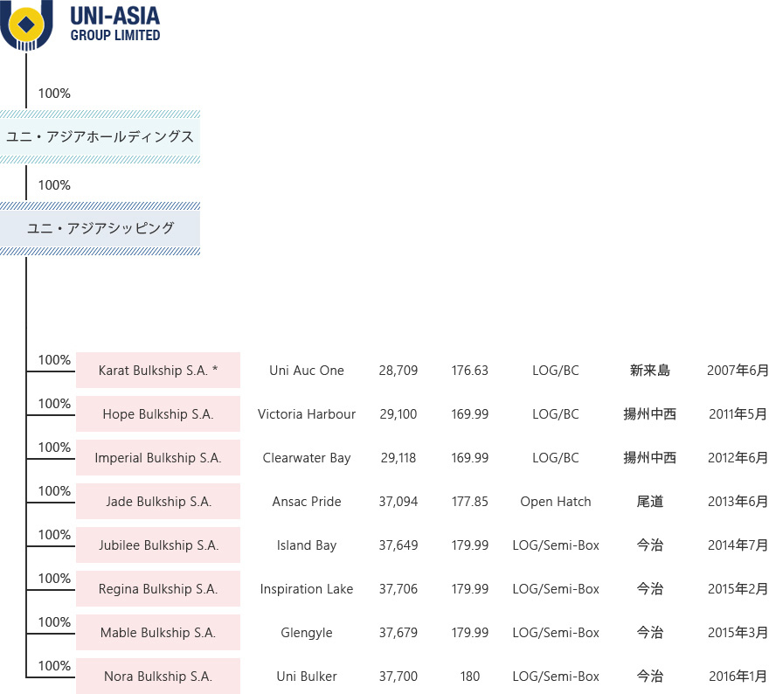Click the Nora Bulkship S.A. box

pos(158,676)
